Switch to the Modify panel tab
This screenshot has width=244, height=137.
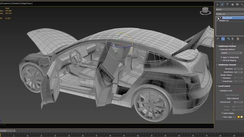click(x=222, y=5)
